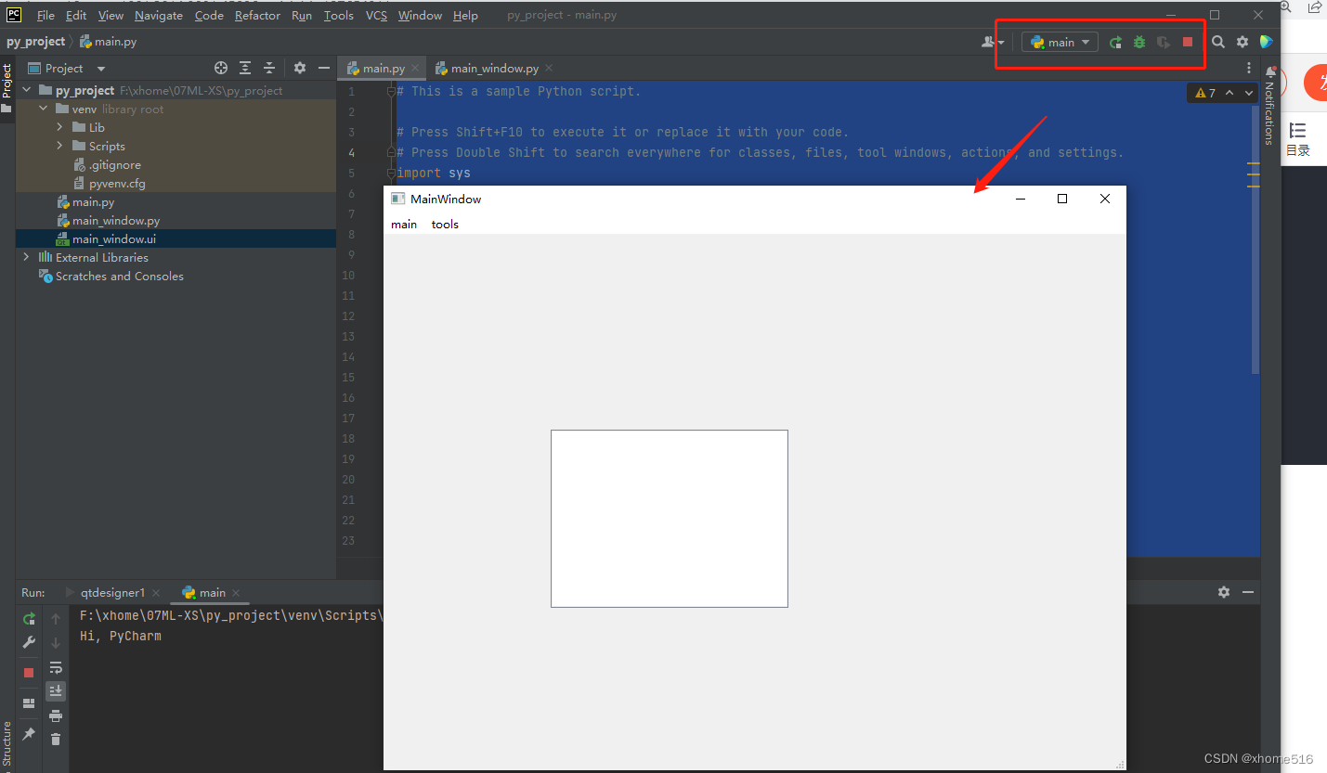Collapse the venv folder

coord(43,109)
